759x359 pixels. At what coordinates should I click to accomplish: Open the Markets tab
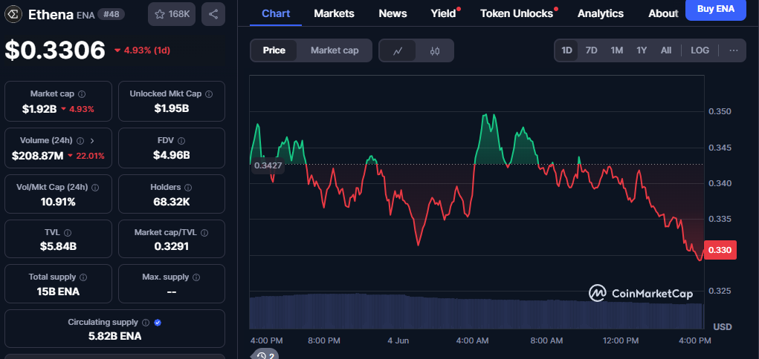(334, 13)
